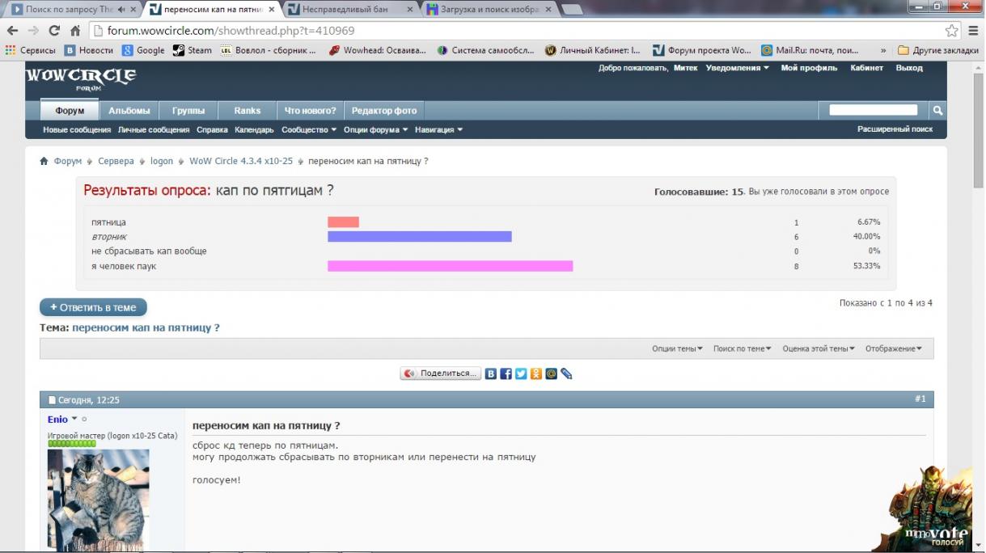The height and width of the screenshot is (553, 986).
Task: Click the forum search input field
Action: (x=874, y=110)
